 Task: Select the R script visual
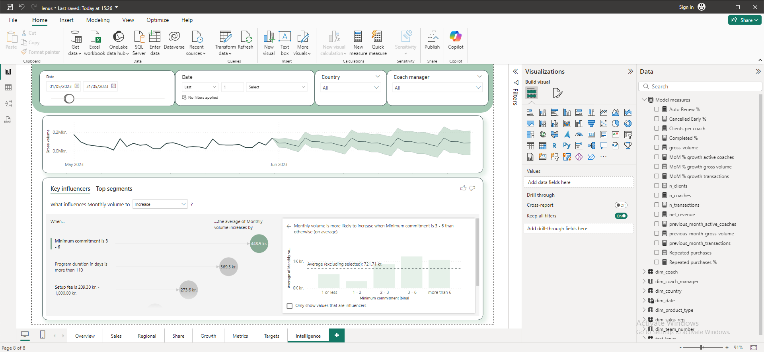554,146
